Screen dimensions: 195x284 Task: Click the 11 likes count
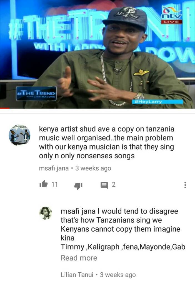pos(54,184)
